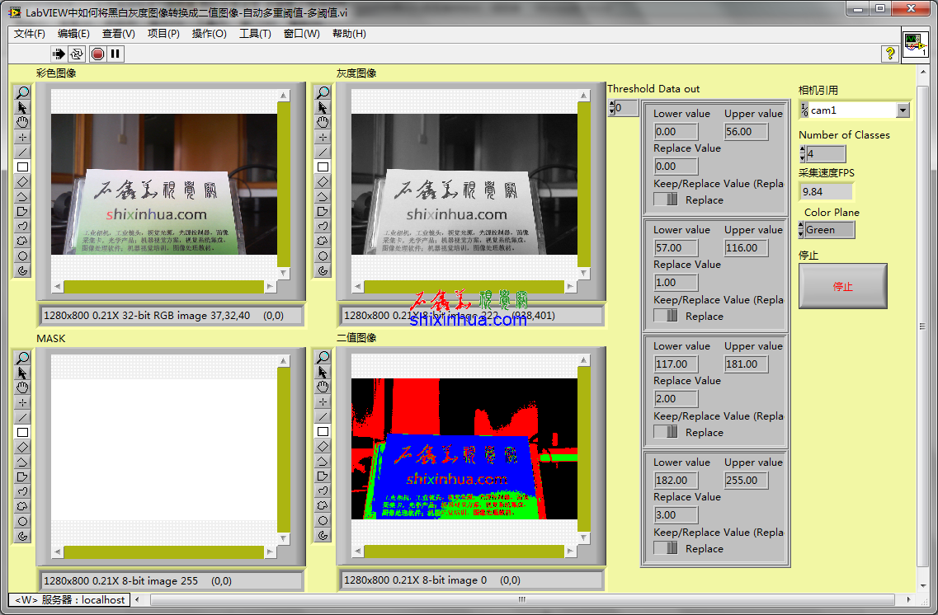The width and height of the screenshot is (938, 615).
Task: Click horizontal scrollbar under 彩色图像 display
Action: tap(164, 287)
